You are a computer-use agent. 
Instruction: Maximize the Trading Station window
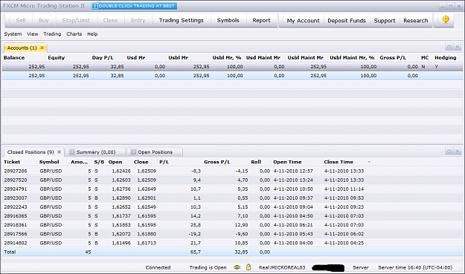point(450,6)
